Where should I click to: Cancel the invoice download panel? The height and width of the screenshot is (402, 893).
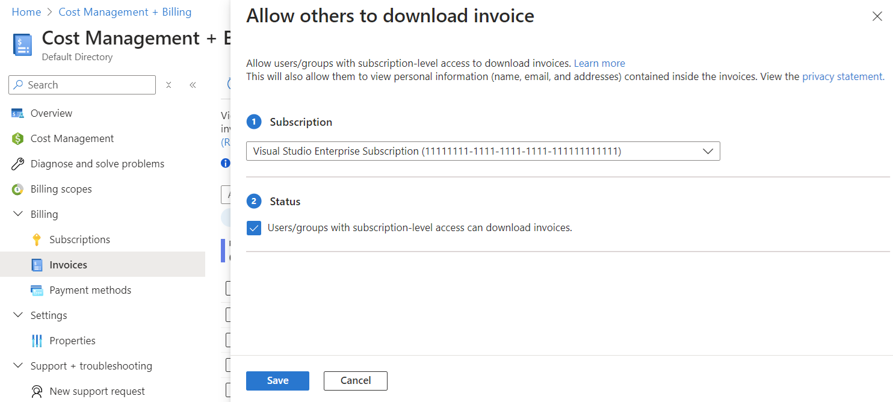355,381
